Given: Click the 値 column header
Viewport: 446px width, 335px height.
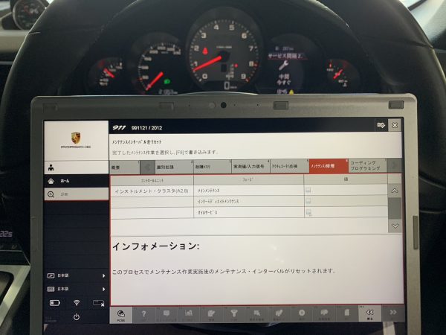Looking at the screenshot, I should [x=346, y=179].
